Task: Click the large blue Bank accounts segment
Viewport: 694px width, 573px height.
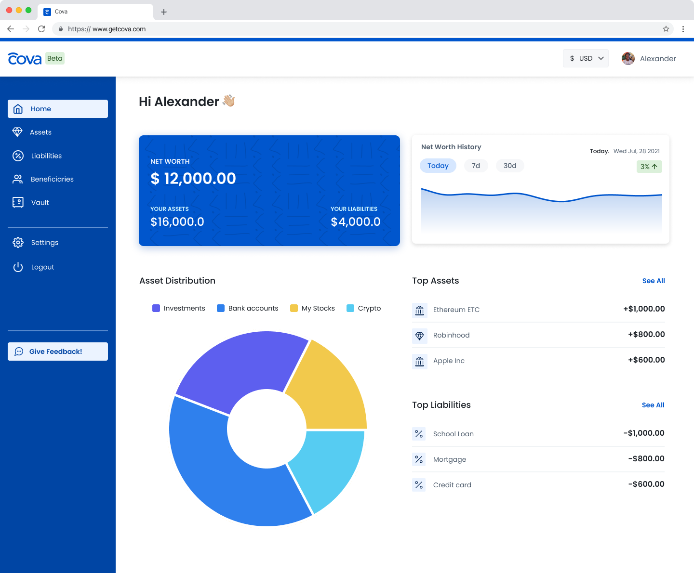Action: click(217, 477)
